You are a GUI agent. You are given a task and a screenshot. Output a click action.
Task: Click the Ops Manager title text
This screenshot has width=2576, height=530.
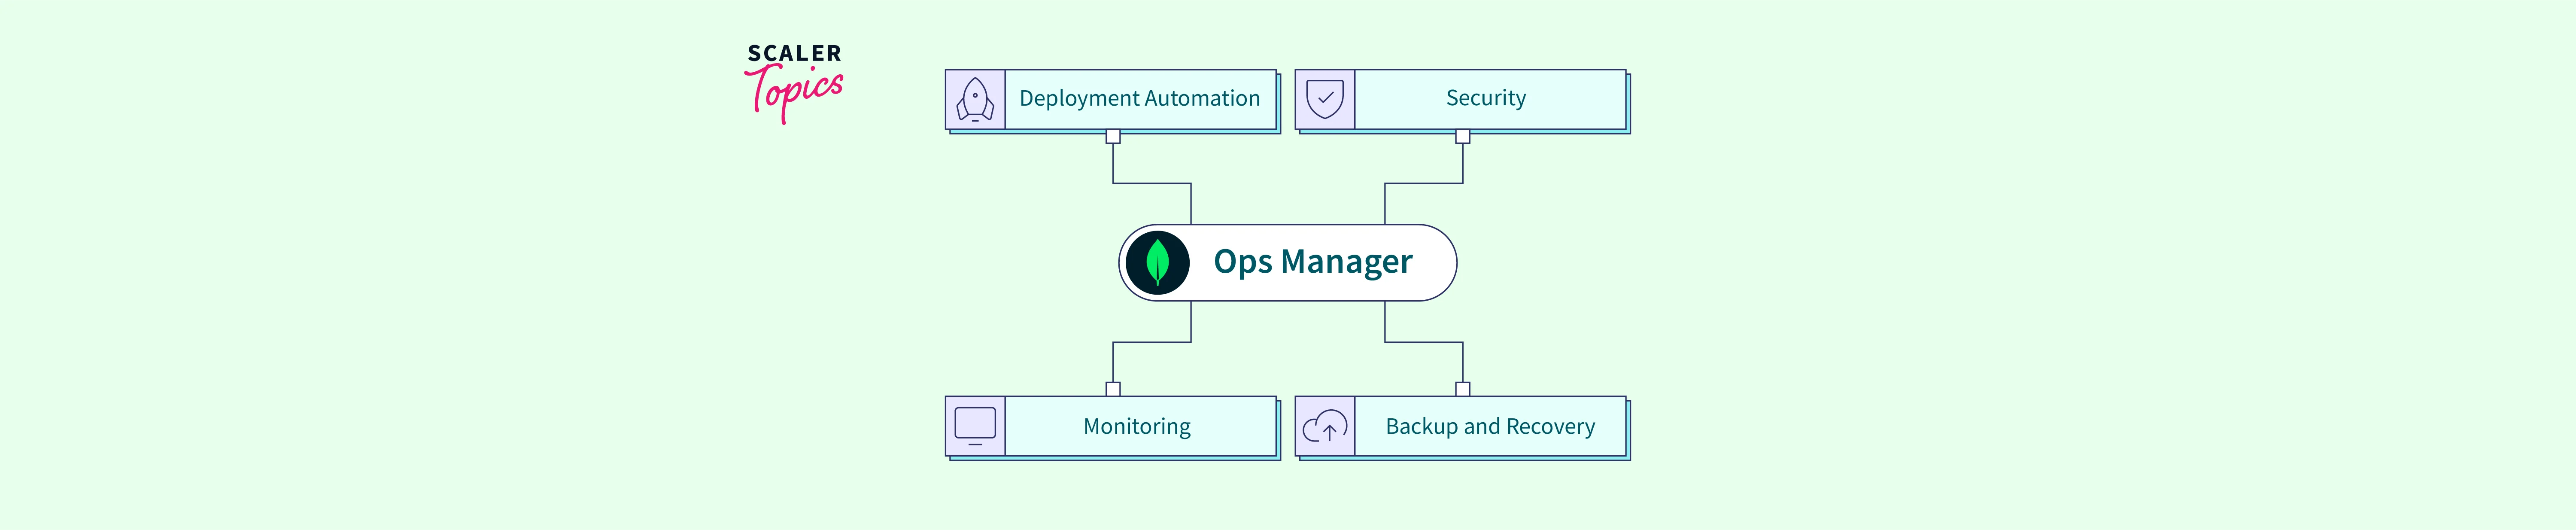[1312, 262]
